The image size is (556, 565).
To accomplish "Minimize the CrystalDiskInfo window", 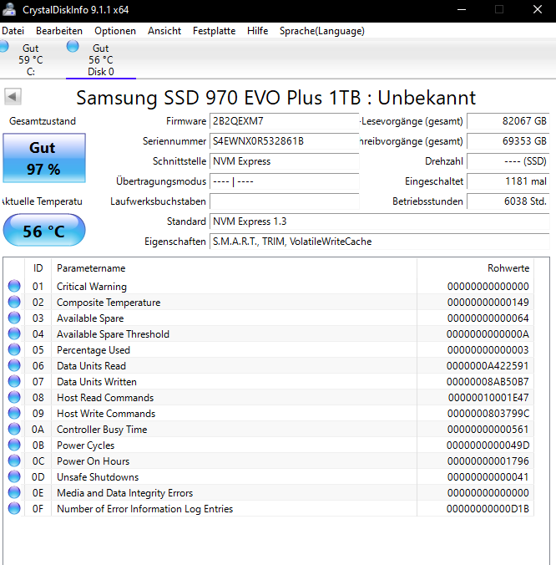I will coord(462,10).
